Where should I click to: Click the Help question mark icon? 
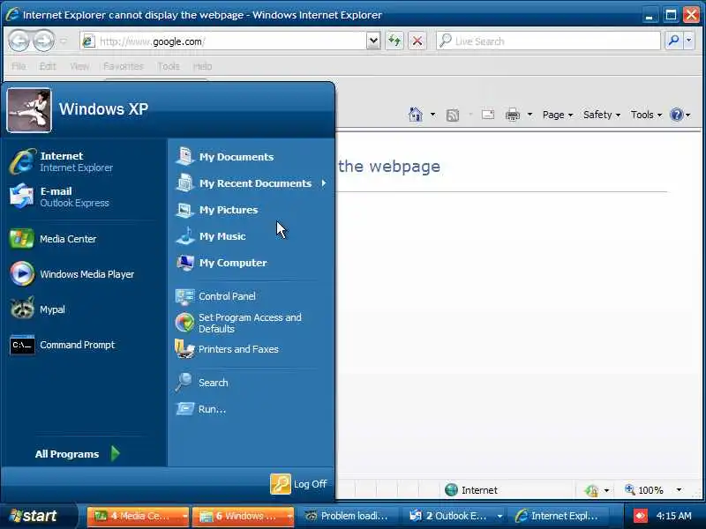tap(676, 115)
